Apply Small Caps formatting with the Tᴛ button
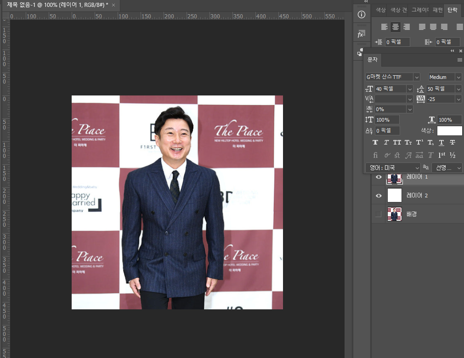The image size is (464, 358). [408, 142]
